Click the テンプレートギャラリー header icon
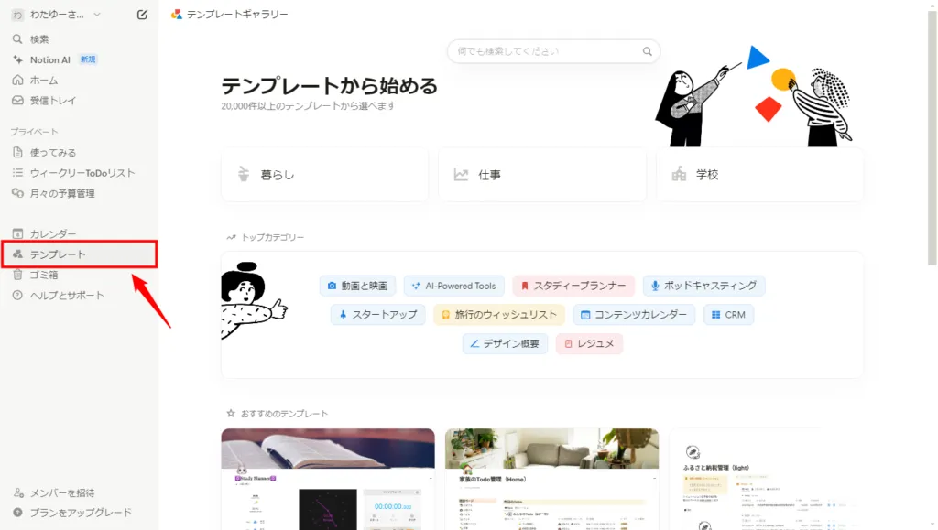The width and height of the screenshot is (938, 530). (x=177, y=15)
